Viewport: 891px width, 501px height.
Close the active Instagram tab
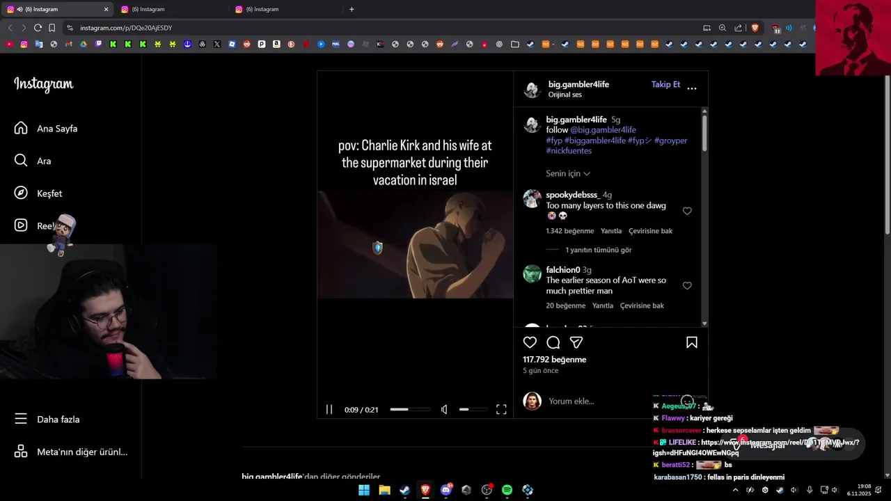click(x=107, y=9)
